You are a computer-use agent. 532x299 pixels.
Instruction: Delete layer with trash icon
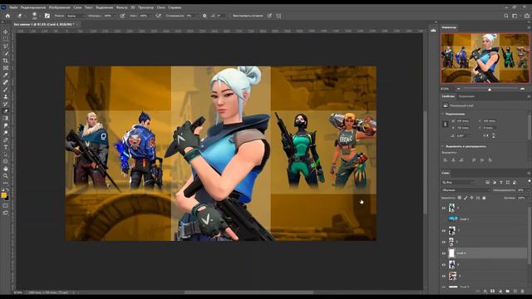523,292
